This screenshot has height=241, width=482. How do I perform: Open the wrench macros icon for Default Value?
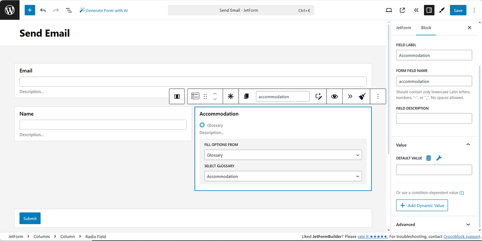click(439, 158)
